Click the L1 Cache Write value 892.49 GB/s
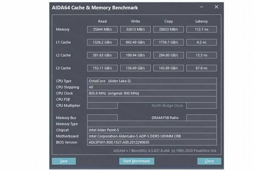This screenshot has height=171, width=256. (135, 42)
